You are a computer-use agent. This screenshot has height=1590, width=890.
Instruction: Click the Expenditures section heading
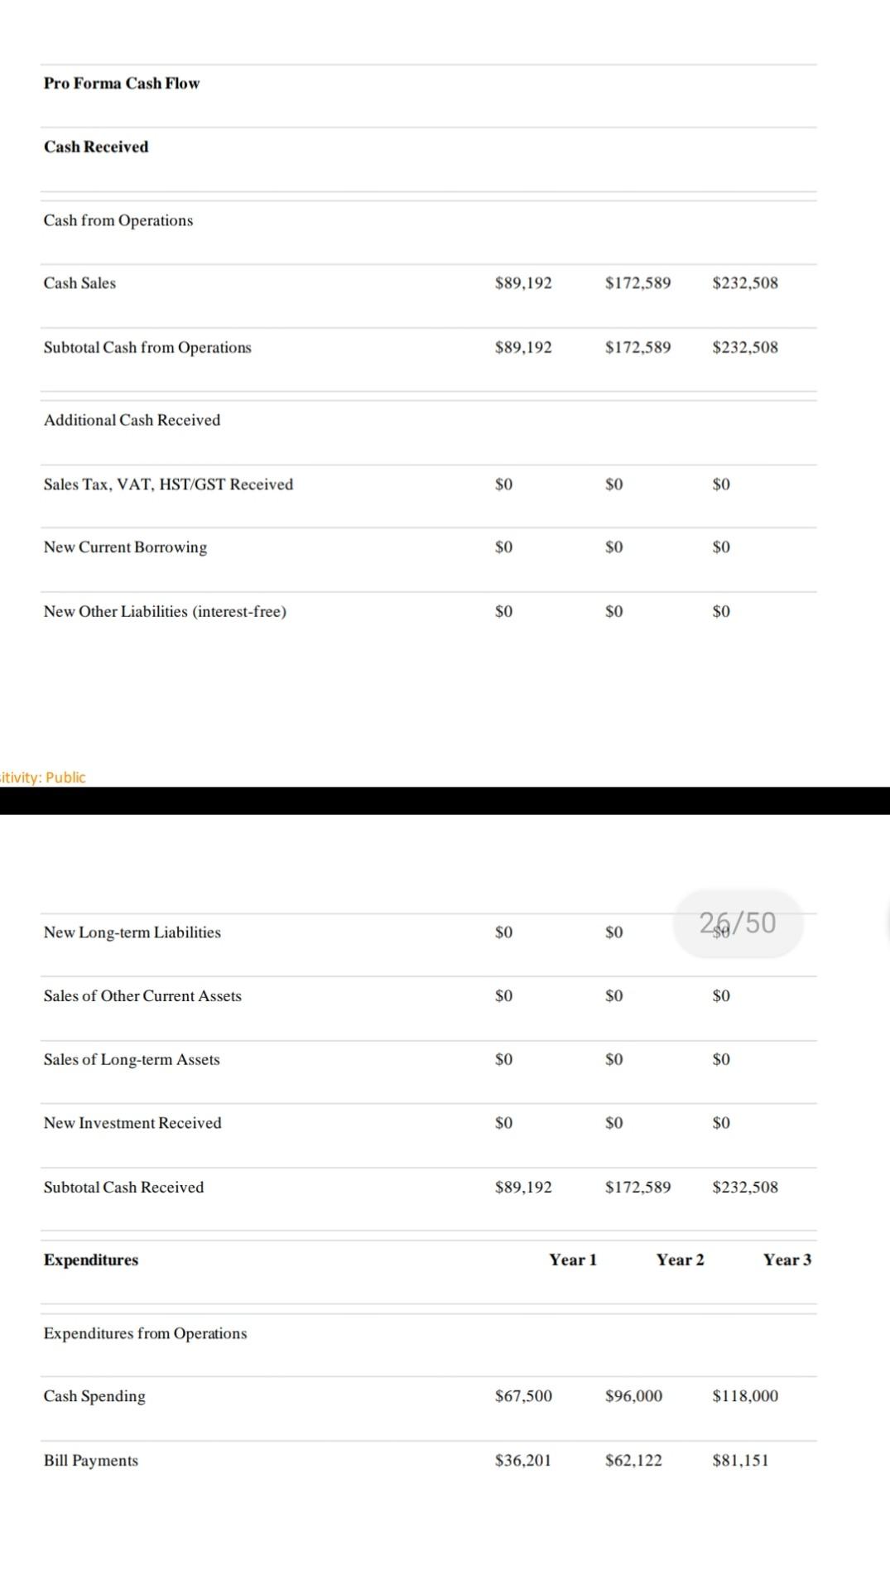click(x=91, y=1260)
